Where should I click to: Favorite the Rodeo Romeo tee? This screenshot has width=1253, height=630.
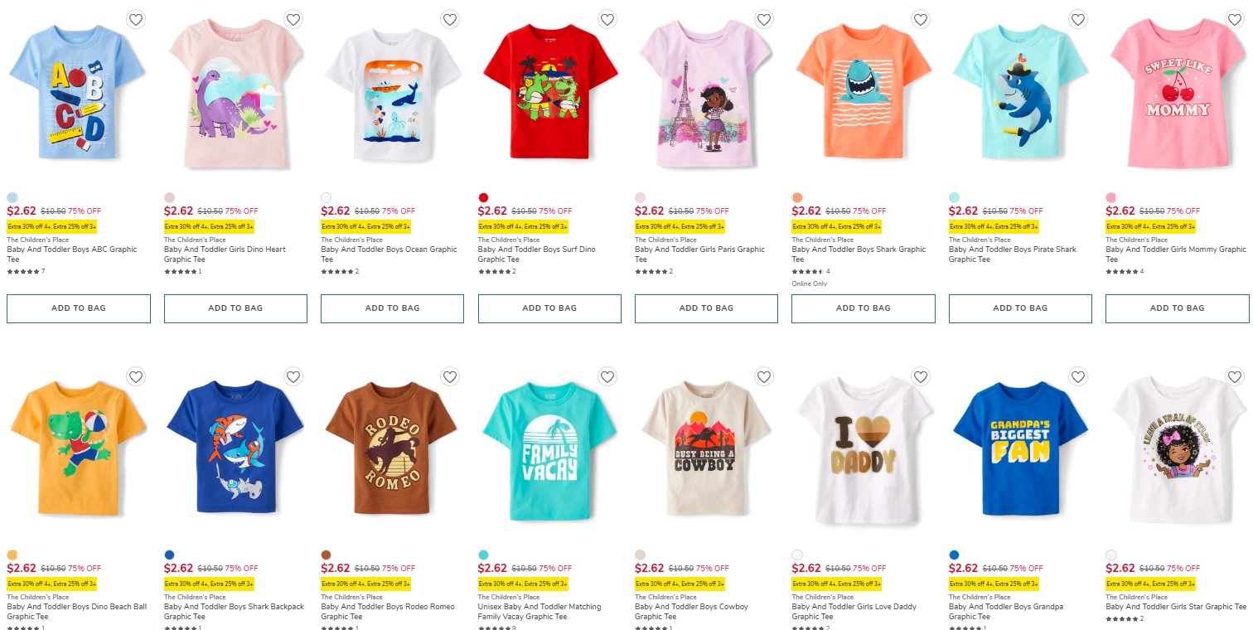450,377
